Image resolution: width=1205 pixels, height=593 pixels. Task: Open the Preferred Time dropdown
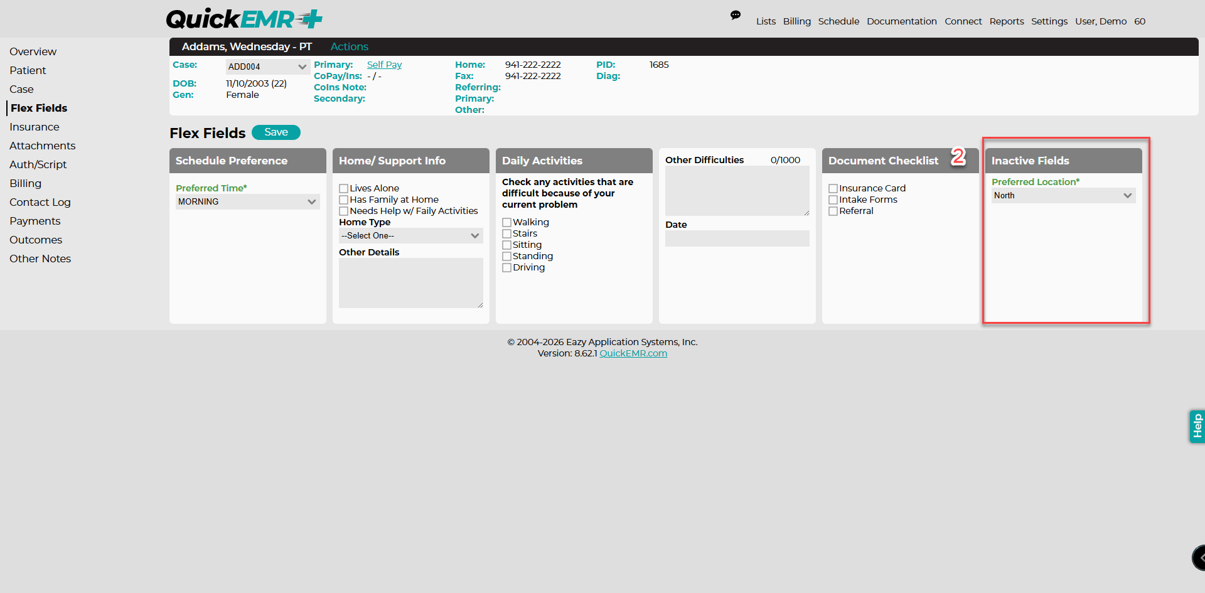[x=248, y=201]
